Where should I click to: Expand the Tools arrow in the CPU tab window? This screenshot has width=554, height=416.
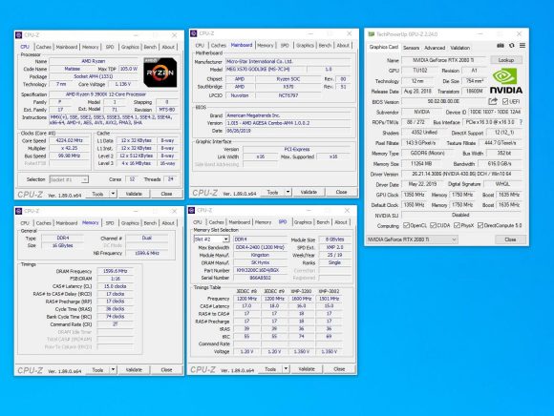pyautogui.click(x=113, y=194)
